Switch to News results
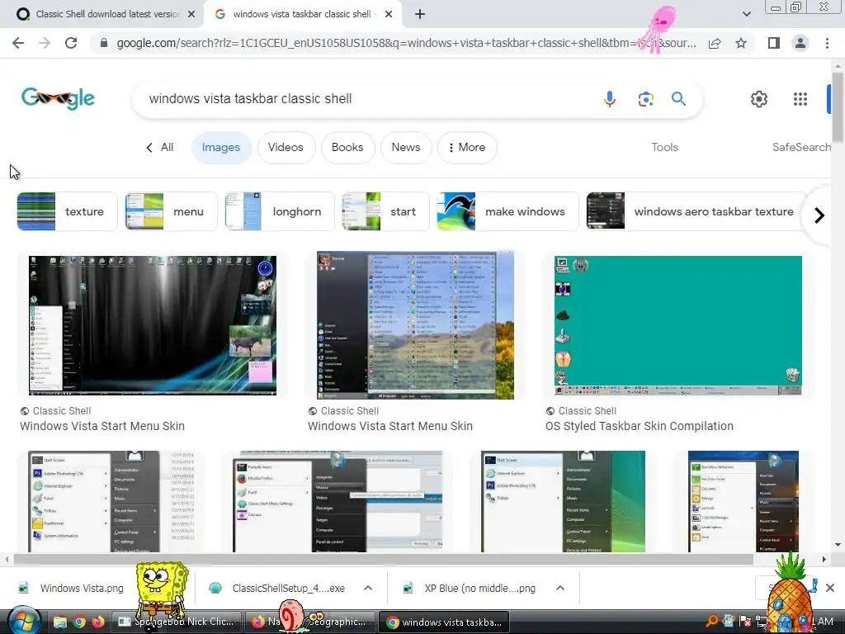This screenshot has width=845, height=634. coord(406,148)
